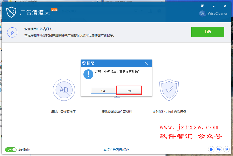The height and width of the screenshot is (156, 233).
Task: Click the 广告清道夫 title text
Action: (35, 12)
